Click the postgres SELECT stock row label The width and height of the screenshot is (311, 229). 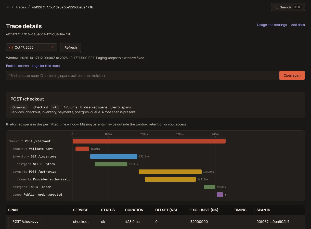36,164
